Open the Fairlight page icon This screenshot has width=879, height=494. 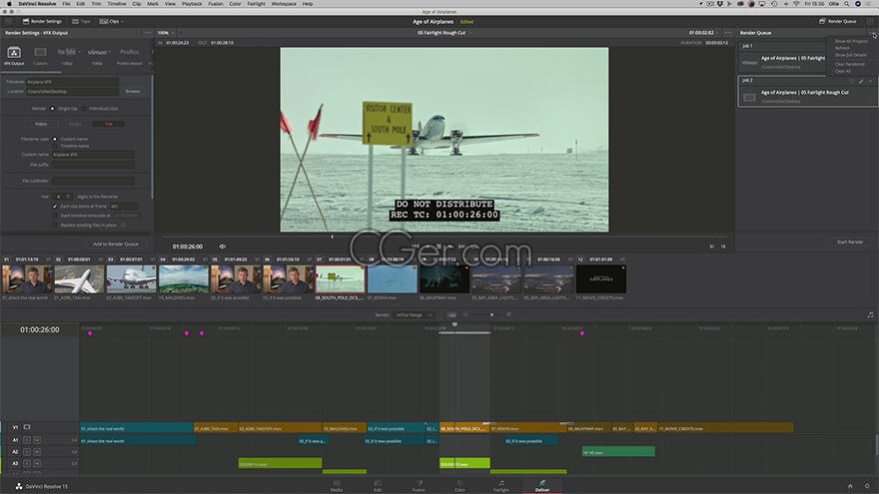click(501, 485)
